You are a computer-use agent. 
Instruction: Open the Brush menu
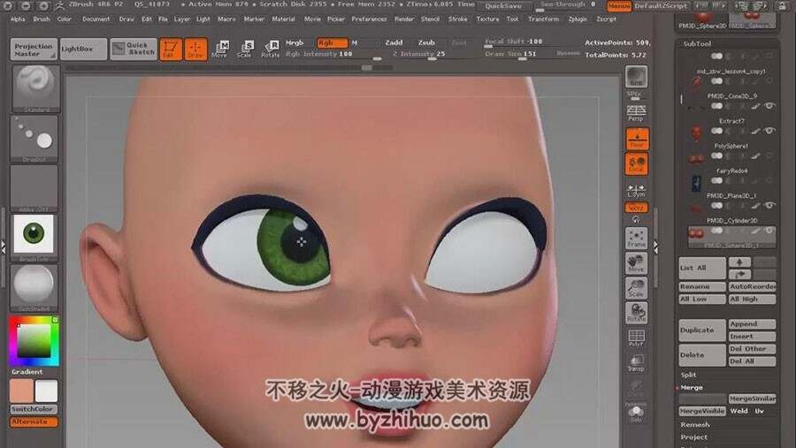pyautogui.click(x=42, y=19)
